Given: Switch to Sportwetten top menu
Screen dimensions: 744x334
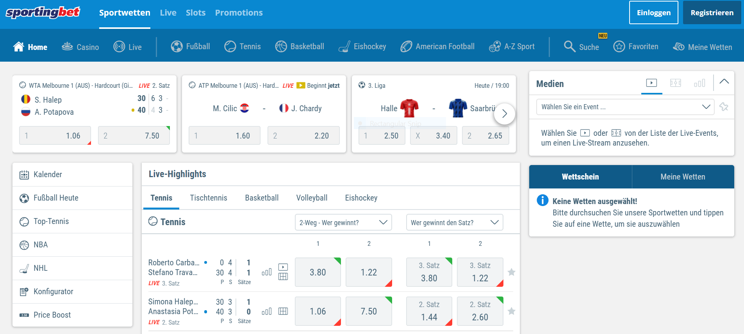Looking at the screenshot, I should [x=125, y=13].
